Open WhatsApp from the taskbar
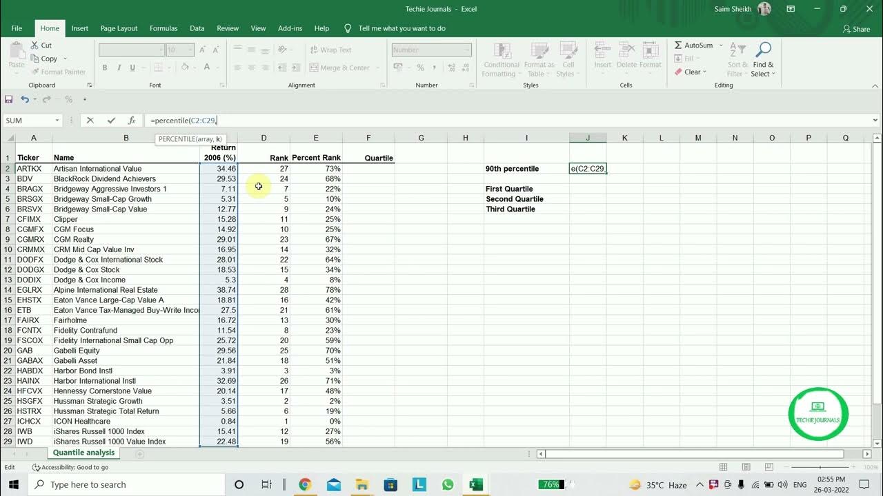Image resolution: width=883 pixels, height=496 pixels. (448, 484)
